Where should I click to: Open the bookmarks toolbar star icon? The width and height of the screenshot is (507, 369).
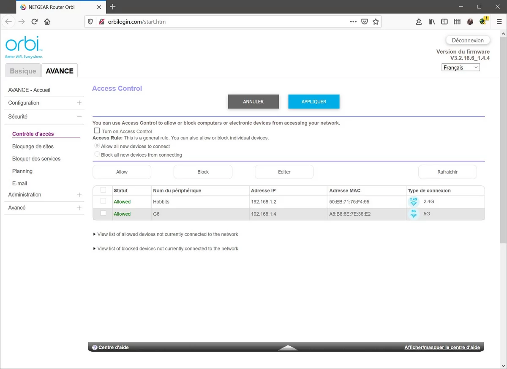tap(419, 22)
